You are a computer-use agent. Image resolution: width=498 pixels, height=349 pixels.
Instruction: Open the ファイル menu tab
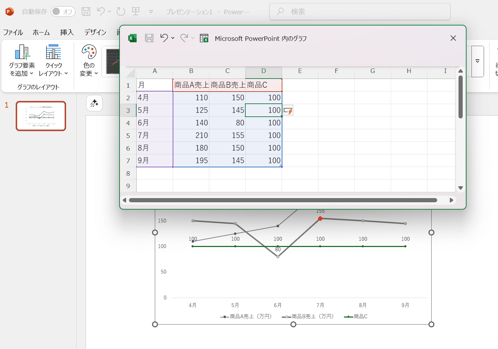pos(13,32)
